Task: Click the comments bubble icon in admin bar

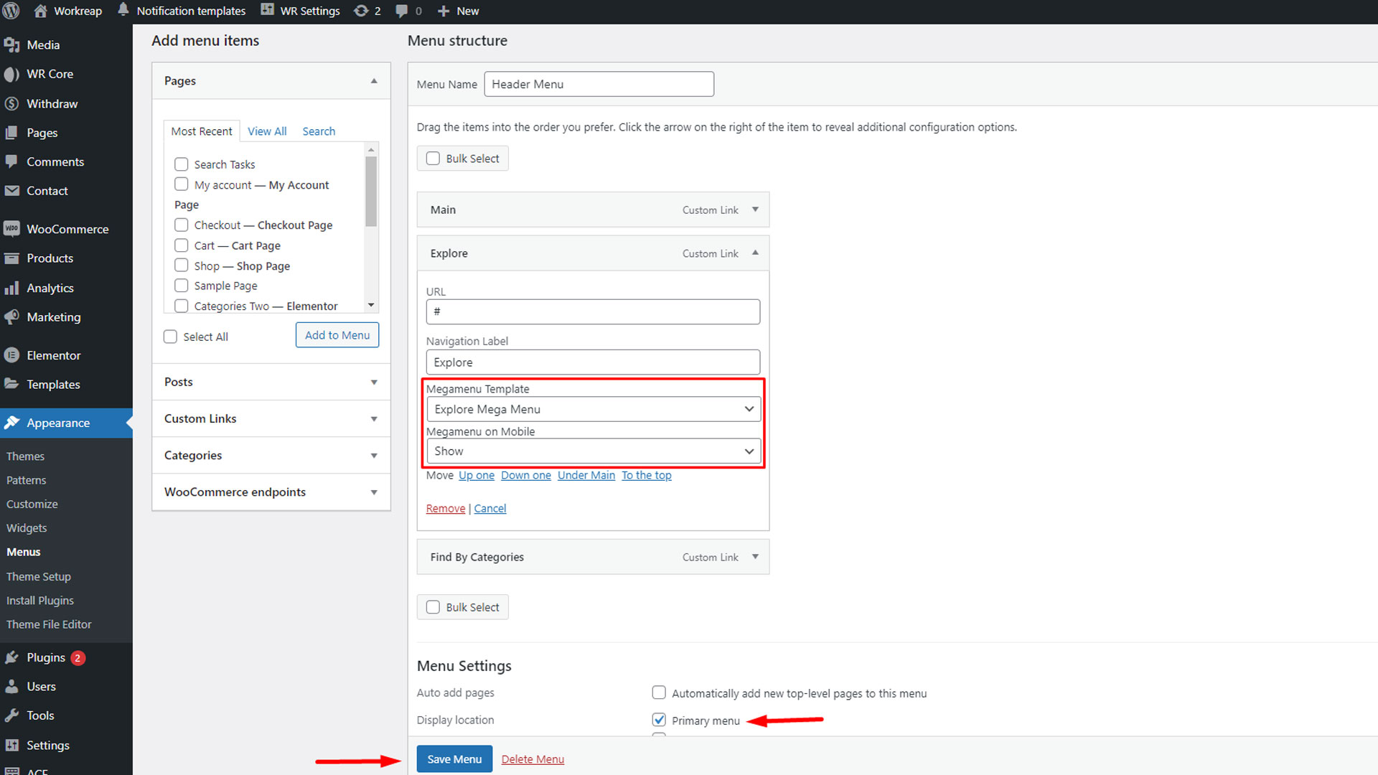Action: tap(402, 11)
